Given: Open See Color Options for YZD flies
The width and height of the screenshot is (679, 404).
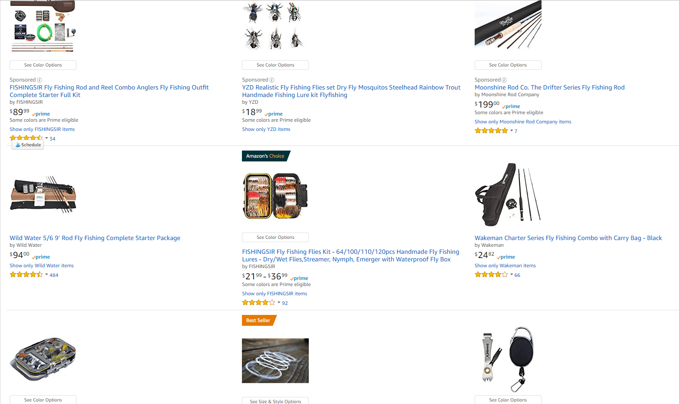Looking at the screenshot, I should point(275,65).
